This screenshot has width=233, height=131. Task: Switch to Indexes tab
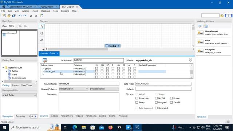point(54,116)
